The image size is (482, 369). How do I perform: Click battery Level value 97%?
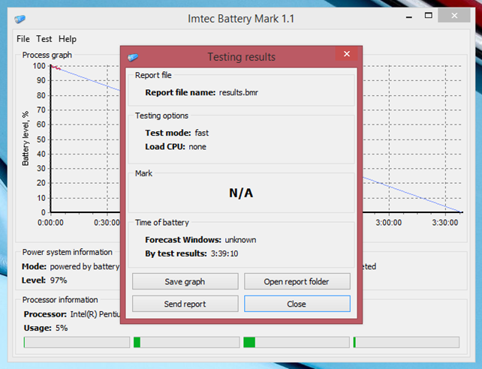coord(59,280)
